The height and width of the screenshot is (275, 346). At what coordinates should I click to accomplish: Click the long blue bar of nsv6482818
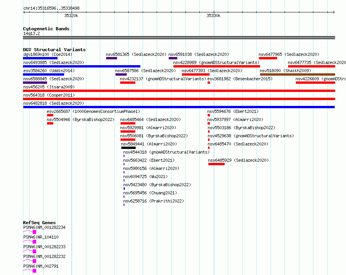click(179, 107)
